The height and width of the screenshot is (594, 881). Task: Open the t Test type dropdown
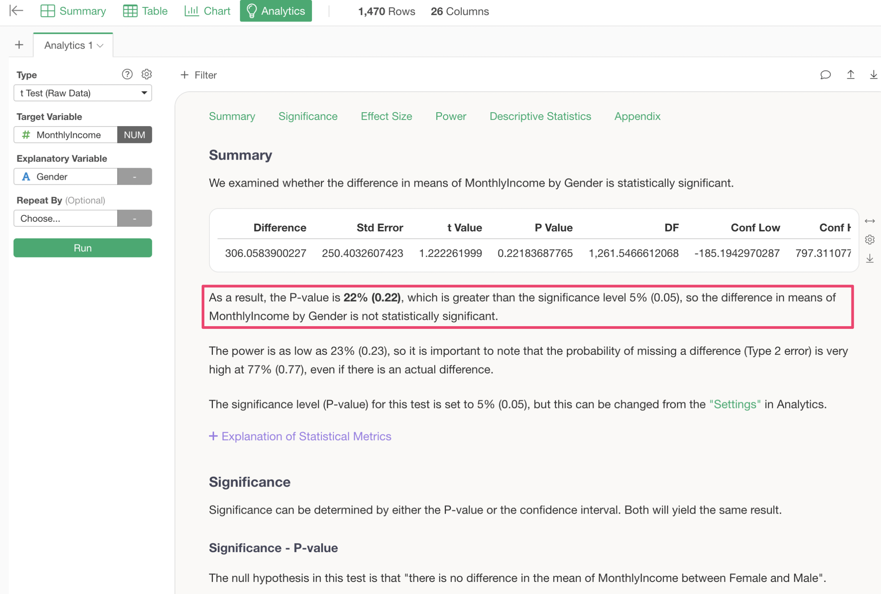click(83, 93)
